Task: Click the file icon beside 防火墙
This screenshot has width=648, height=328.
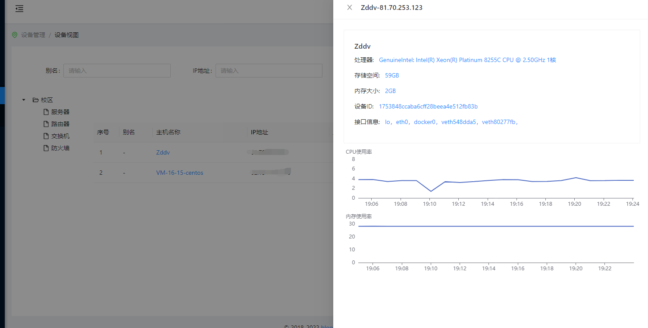Action: 46,148
